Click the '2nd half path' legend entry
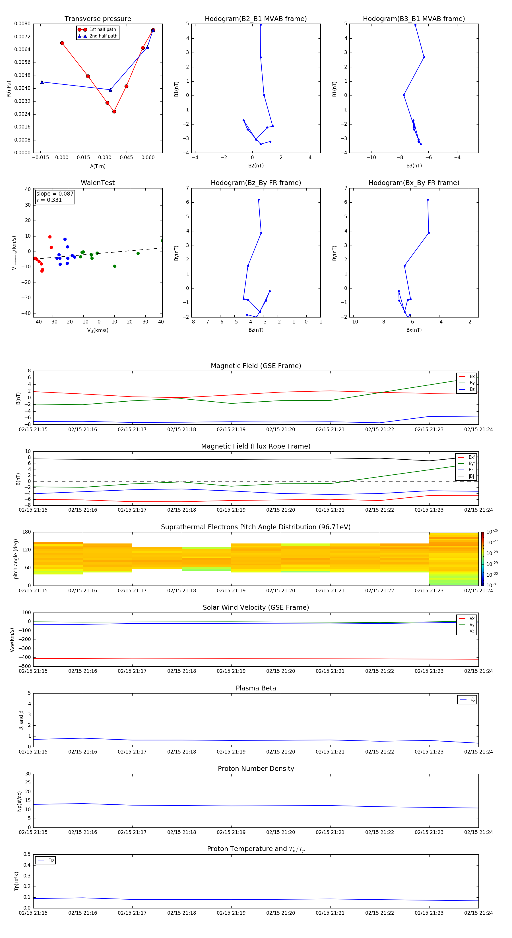This screenshot has height=938, width=512. [x=97, y=36]
